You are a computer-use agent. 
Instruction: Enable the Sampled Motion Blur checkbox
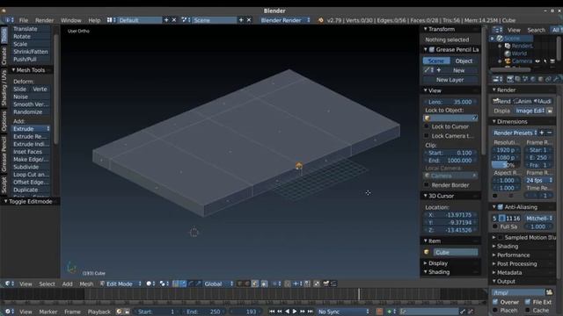click(x=501, y=237)
